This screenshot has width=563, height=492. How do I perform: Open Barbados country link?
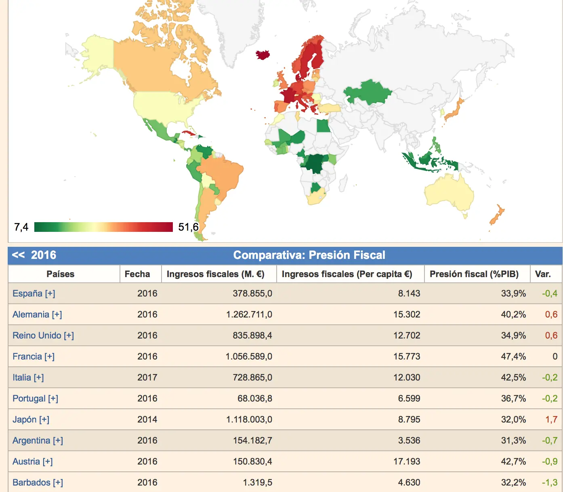[x=32, y=482]
